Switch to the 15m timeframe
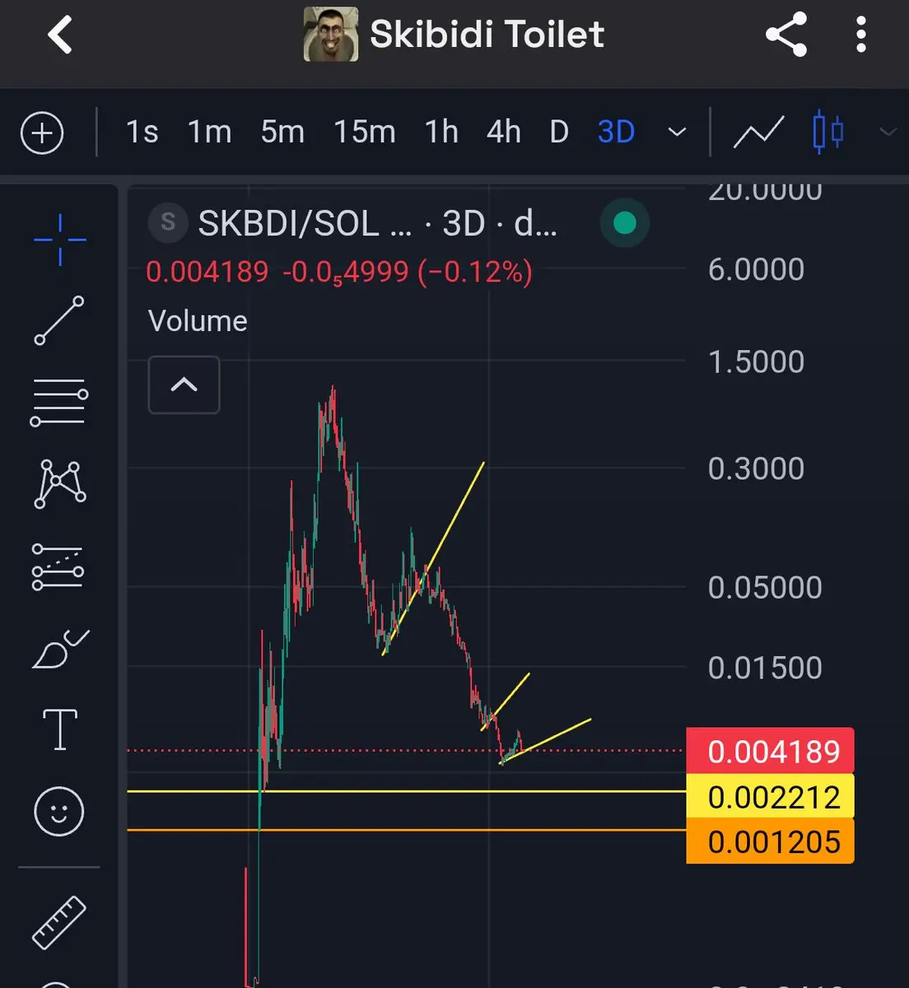The height and width of the screenshot is (988, 909). pyautogui.click(x=364, y=132)
